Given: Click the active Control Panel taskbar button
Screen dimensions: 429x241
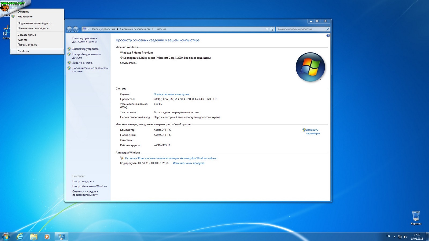Looking at the screenshot, I should point(61,236).
